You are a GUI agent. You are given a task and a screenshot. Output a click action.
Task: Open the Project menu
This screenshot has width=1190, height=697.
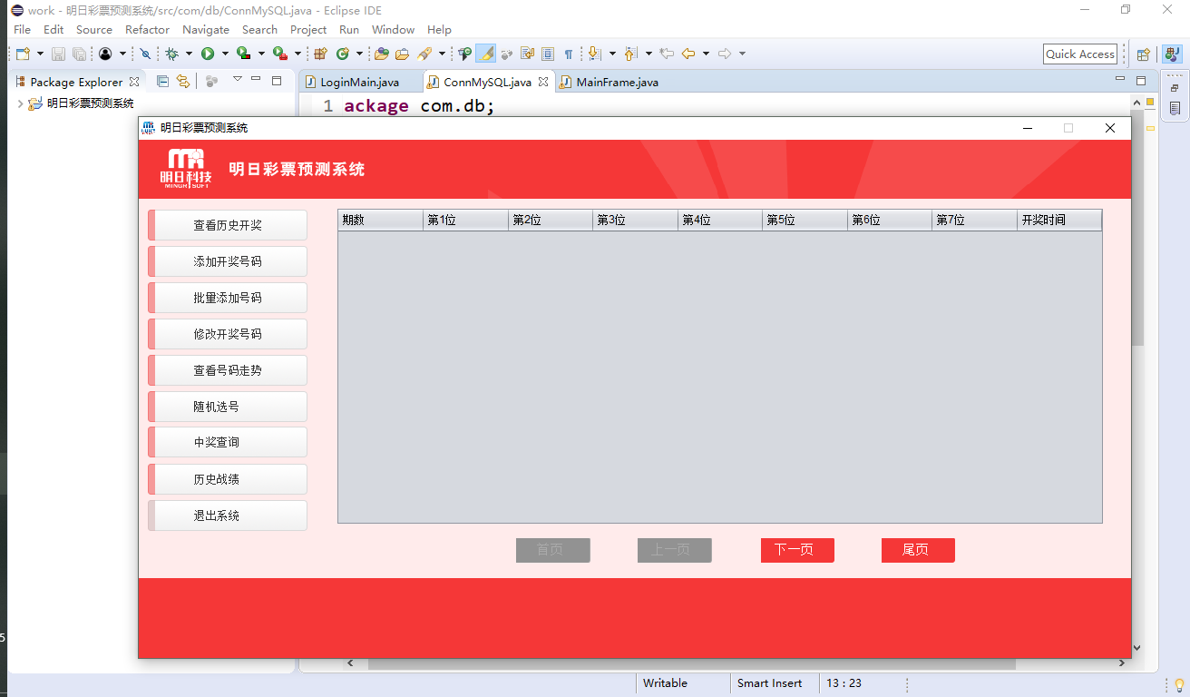[308, 30]
